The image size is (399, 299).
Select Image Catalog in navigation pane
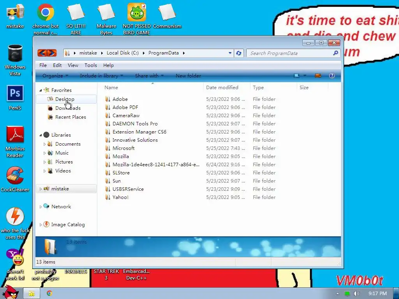click(x=68, y=225)
